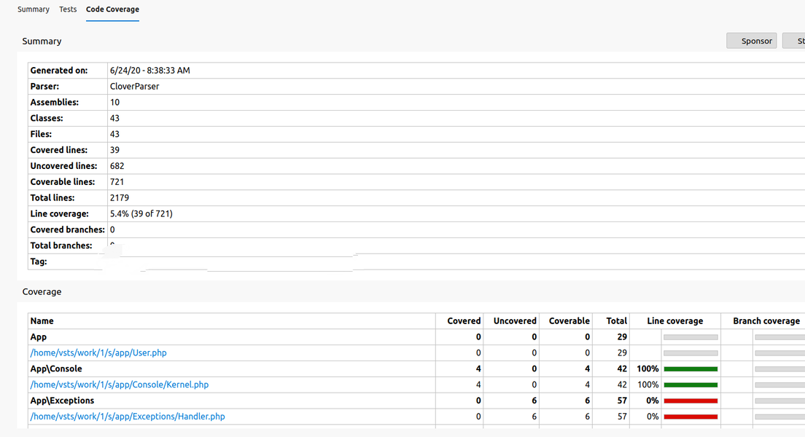Sort the table by Total column
The width and height of the screenshot is (805, 437).
click(x=616, y=320)
